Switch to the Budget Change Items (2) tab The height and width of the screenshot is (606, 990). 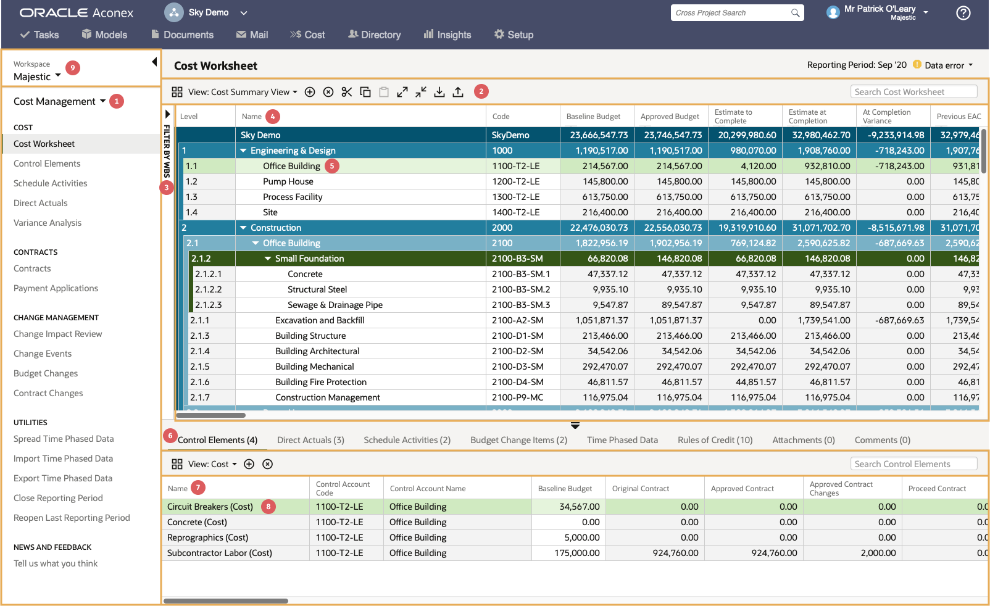[518, 440]
